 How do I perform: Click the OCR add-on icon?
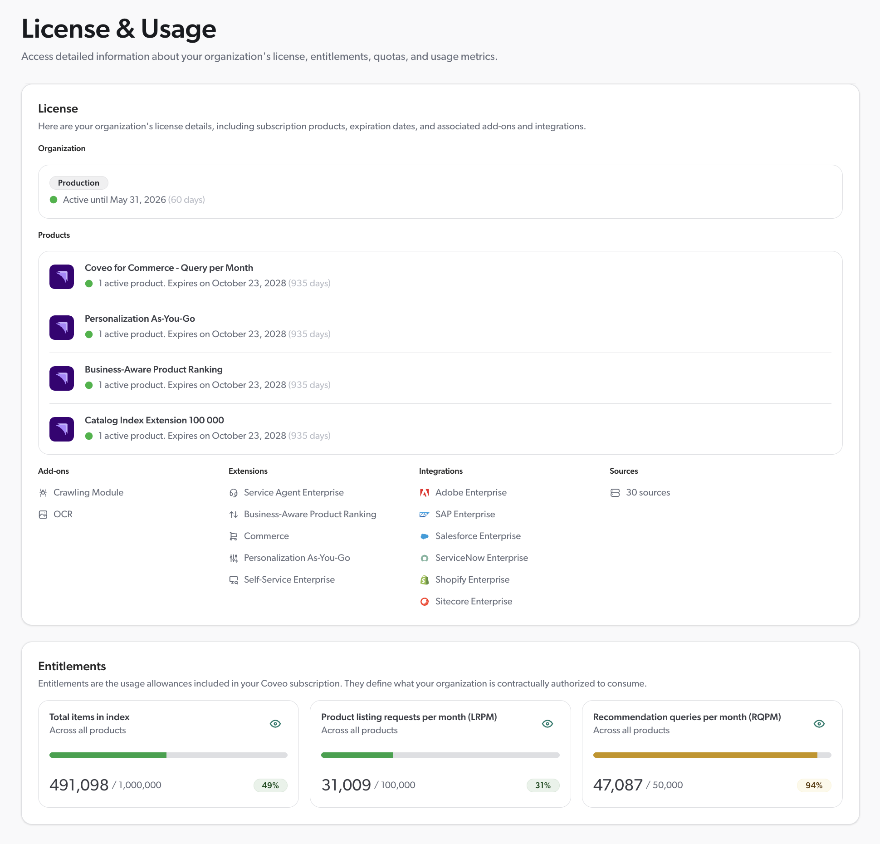pyautogui.click(x=44, y=514)
